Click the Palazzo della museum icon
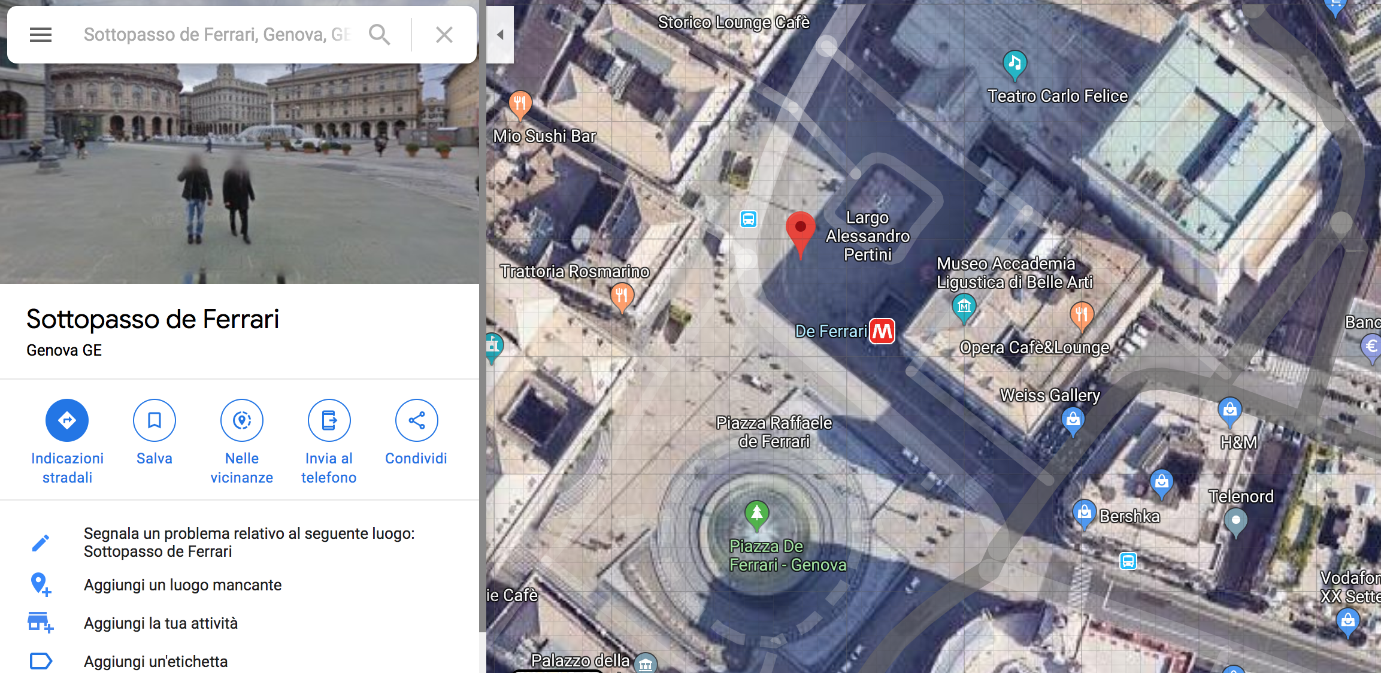Image resolution: width=1381 pixels, height=673 pixels. (x=646, y=663)
